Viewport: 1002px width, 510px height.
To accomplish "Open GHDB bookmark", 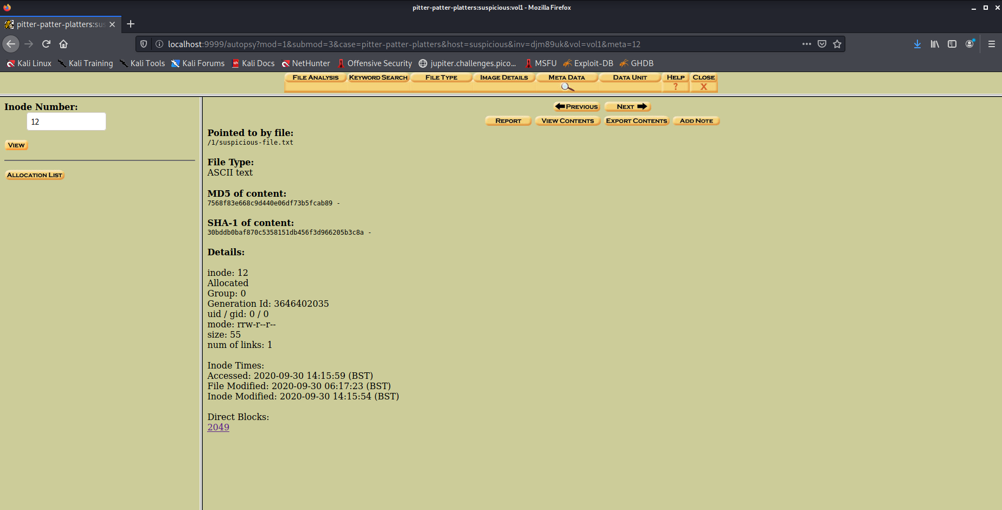I will (x=637, y=63).
